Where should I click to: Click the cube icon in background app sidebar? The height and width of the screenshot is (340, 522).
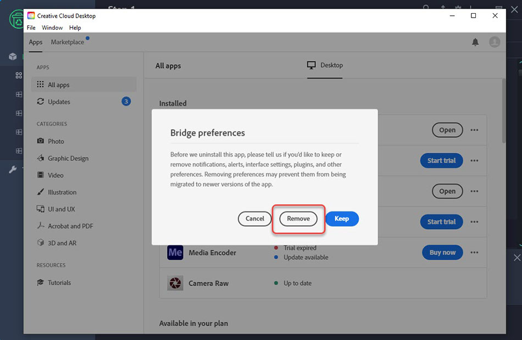click(x=13, y=56)
